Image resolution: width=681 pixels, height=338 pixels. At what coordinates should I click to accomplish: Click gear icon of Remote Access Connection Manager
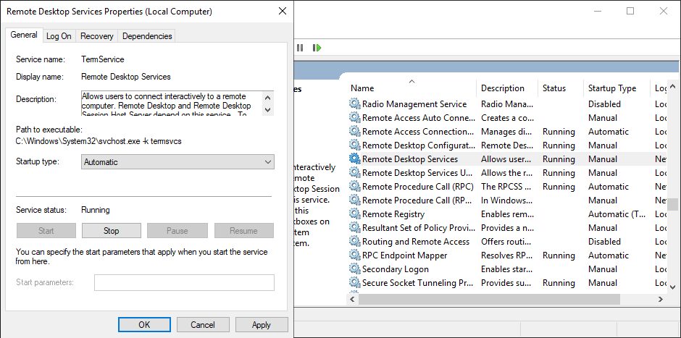coord(355,132)
